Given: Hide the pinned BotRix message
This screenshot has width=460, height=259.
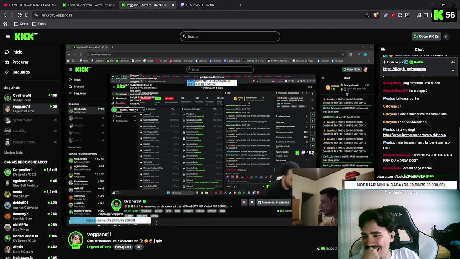Looking at the screenshot, I should click(x=453, y=62).
